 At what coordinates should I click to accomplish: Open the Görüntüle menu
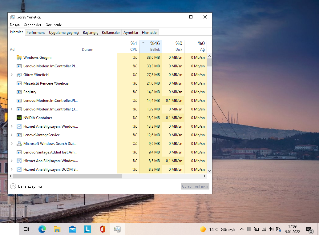(x=54, y=25)
